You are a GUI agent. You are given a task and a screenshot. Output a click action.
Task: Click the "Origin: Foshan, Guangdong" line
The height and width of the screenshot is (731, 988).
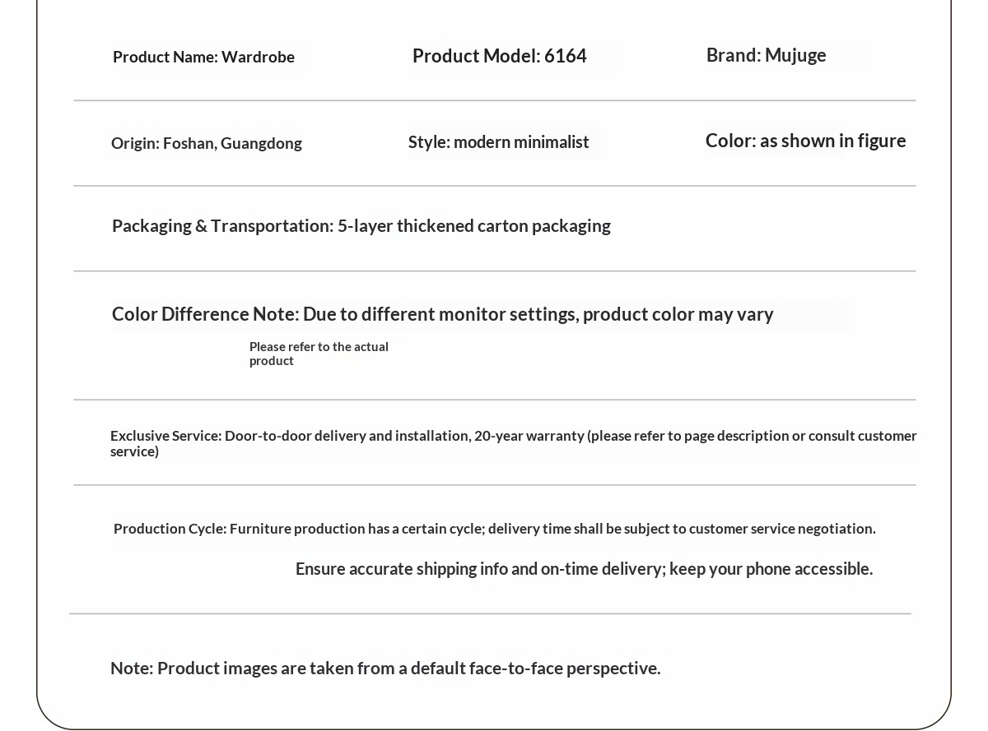point(207,143)
